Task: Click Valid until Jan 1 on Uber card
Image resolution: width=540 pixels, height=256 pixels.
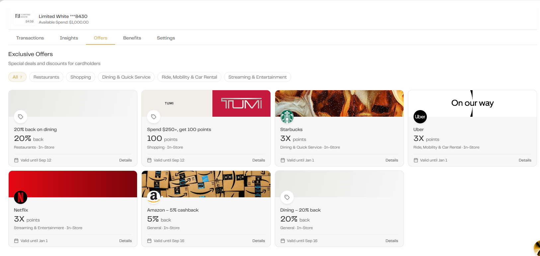Action: (434, 160)
